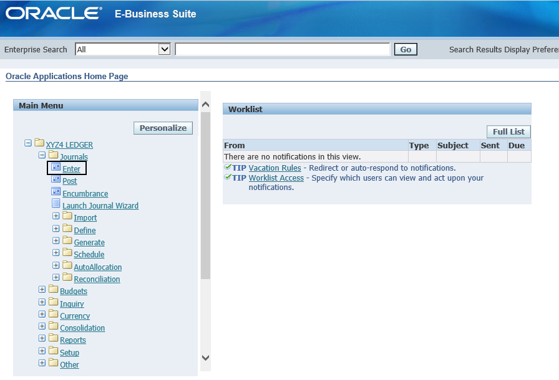This screenshot has height=380, width=559.
Task: Open the Post journals link
Action: [69, 181]
